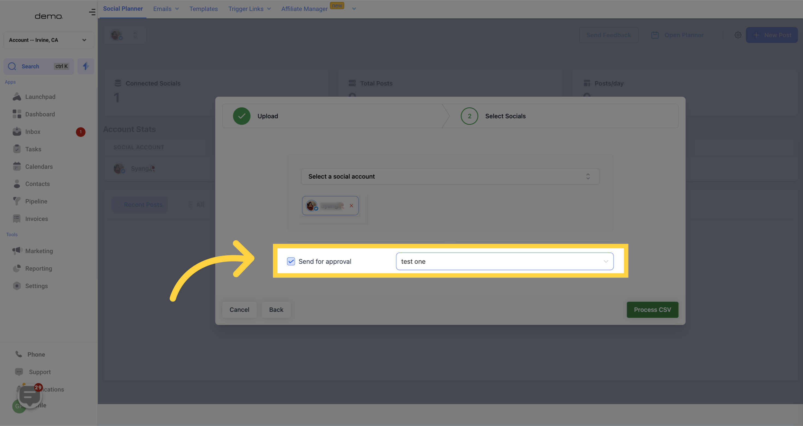Uncheck the Send for approval checkbox
Screen dimensions: 803x426
[x=291, y=261]
